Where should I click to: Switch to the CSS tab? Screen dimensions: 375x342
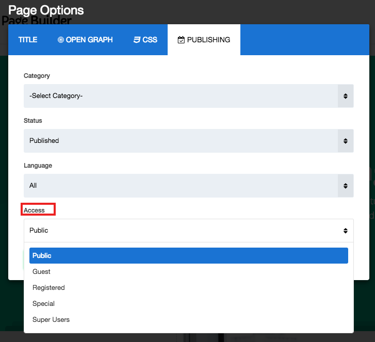[145, 40]
